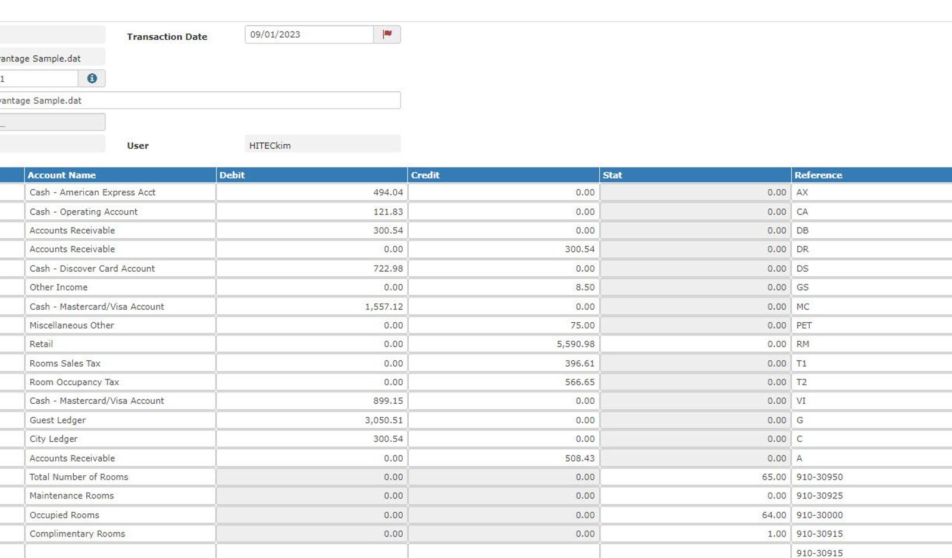Click reference cell 910-30000
This screenshot has height=558, width=952.
pos(872,515)
